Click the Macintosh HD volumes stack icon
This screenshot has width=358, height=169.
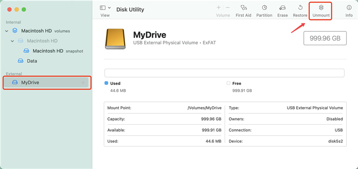(x=15, y=30)
